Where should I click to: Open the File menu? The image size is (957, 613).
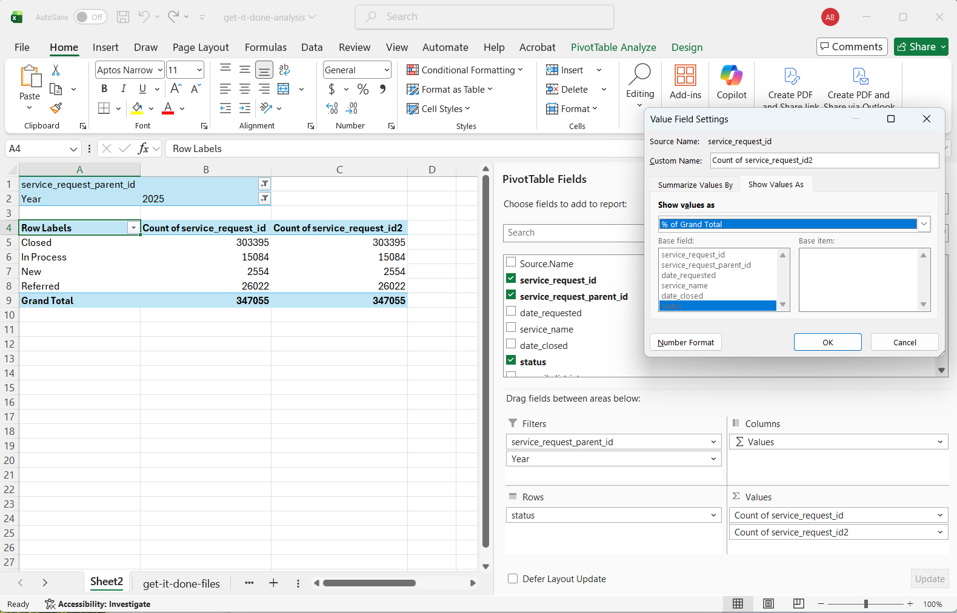point(22,47)
